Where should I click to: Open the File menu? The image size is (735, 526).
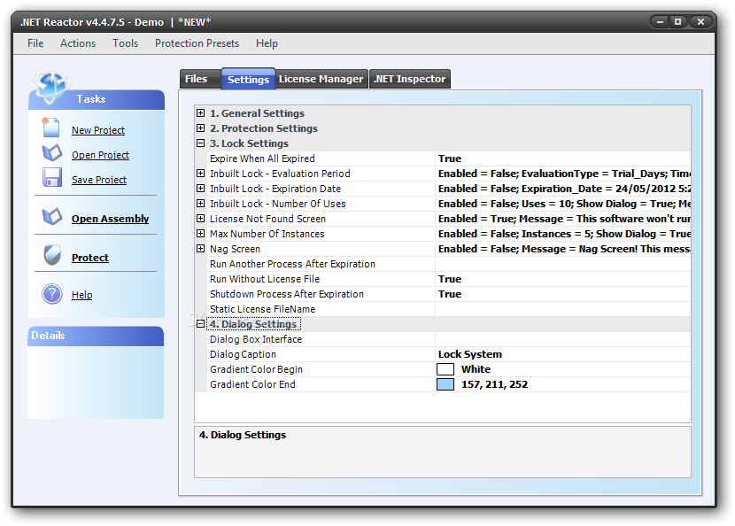coord(35,43)
